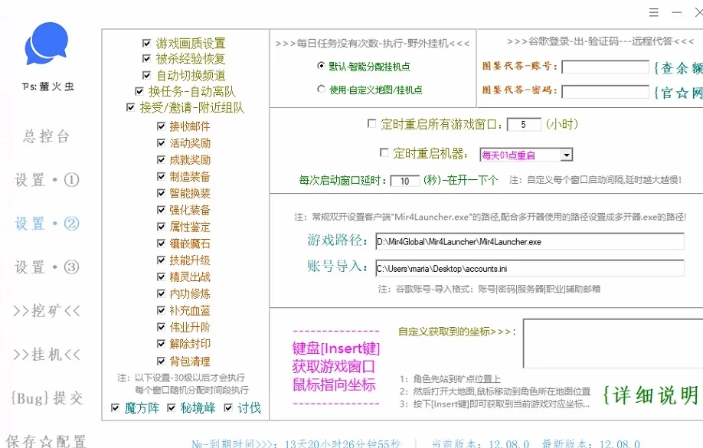Viewport: 703px width, 448px height.
Task: Click 保存☆配置 to save config
Action: [x=46, y=441]
